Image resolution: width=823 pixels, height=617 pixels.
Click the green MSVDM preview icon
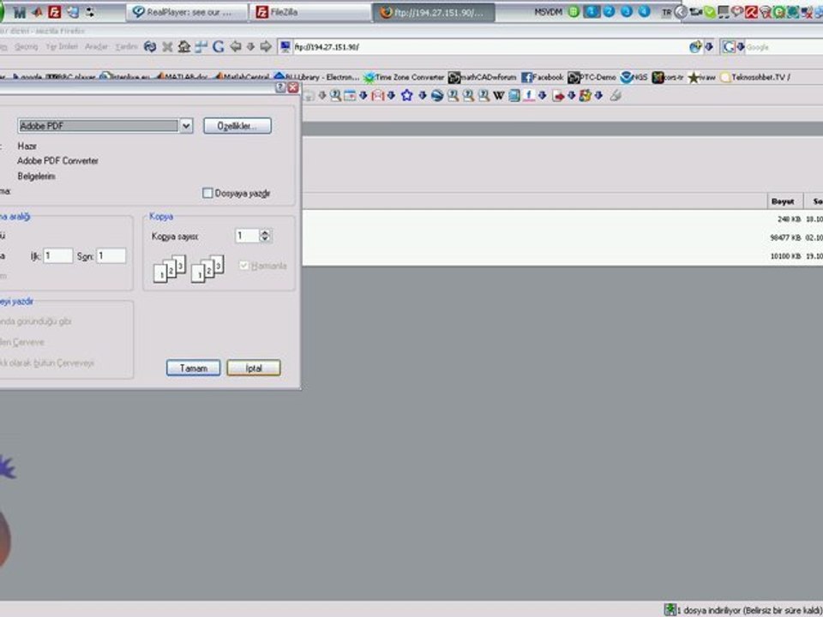pos(574,11)
